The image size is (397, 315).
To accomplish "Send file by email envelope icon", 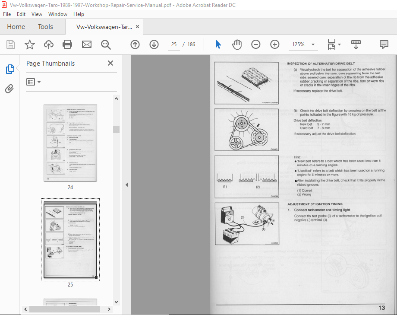I will pyautogui.click(x=87, y=45).
